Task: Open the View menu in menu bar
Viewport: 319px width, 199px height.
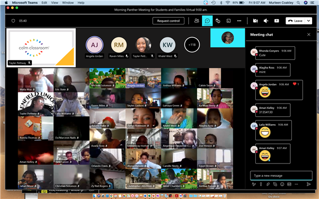Action: coord(54,3)
